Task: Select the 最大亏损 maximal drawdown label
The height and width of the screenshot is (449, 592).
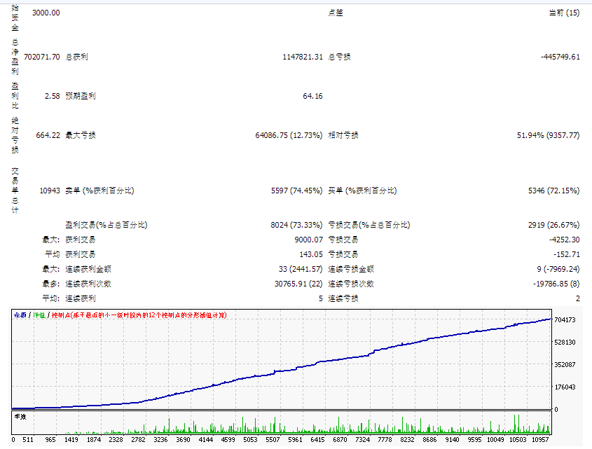Action: pos(81,136)
